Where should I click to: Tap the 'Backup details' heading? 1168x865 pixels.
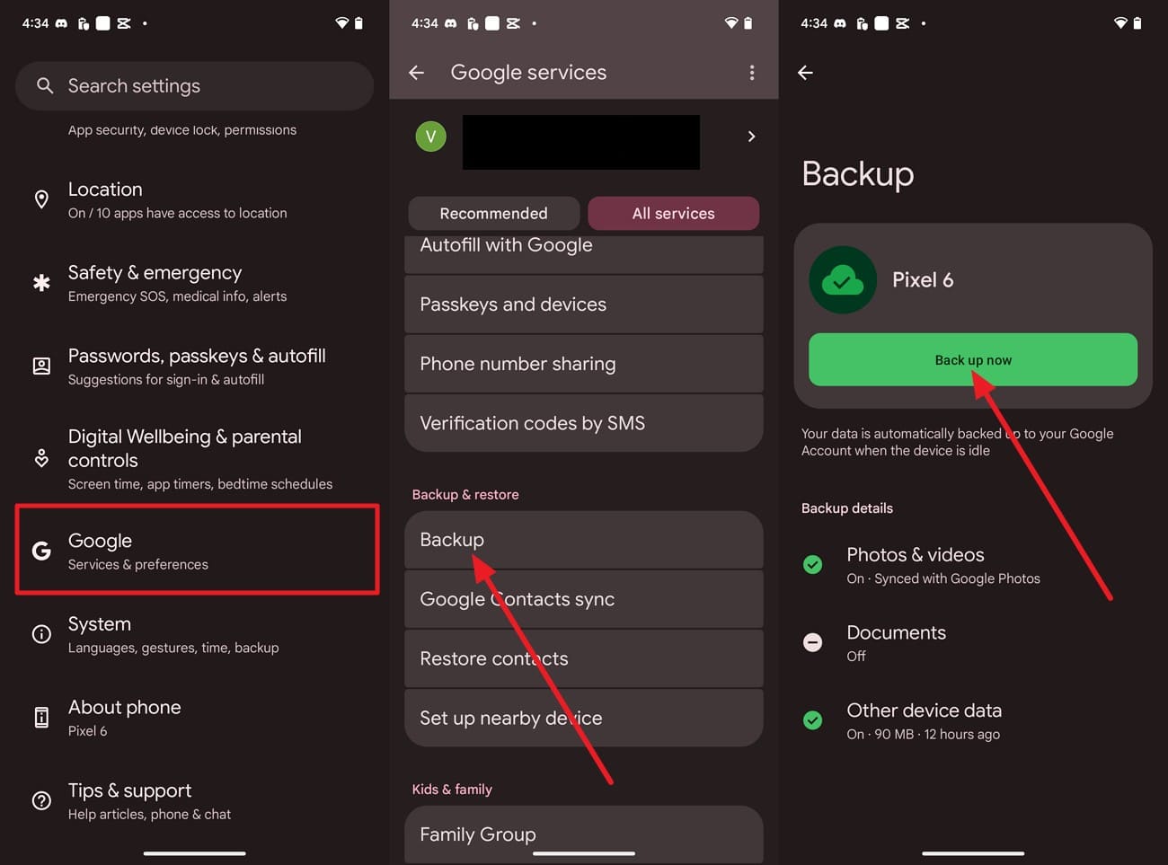coord(847,508)
